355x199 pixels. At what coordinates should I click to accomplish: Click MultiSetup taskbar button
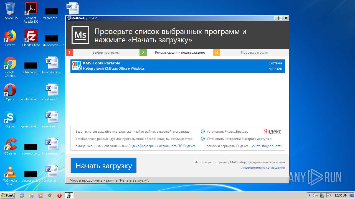coord(69,195)
